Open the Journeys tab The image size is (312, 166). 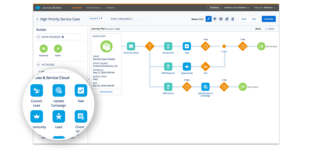[77, 8]
